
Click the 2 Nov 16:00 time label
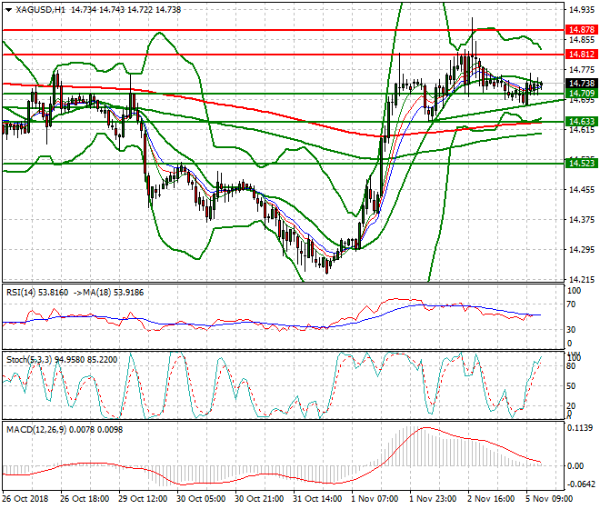pyautogui.click(x=491, y=499)
